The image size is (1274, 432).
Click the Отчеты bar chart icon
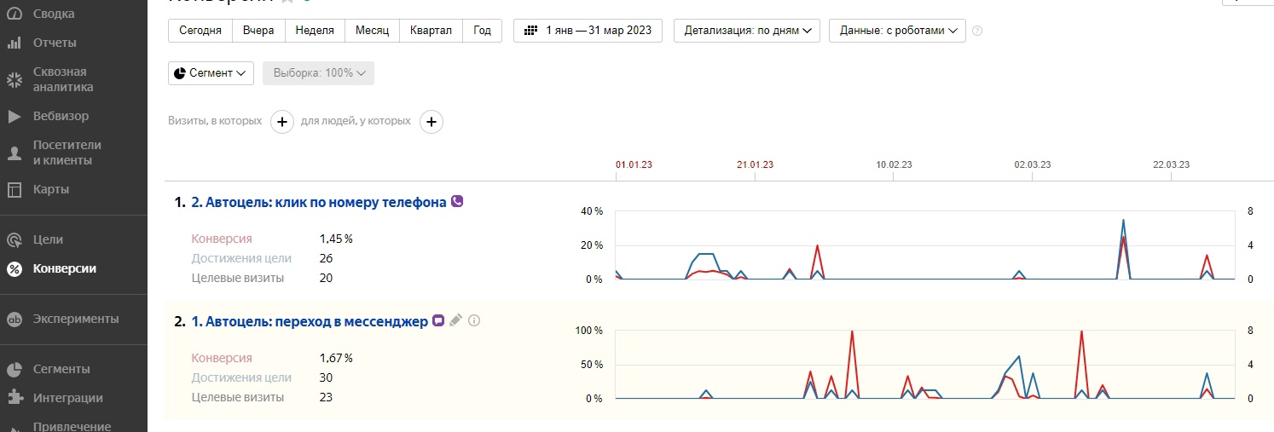pos(14,43)
